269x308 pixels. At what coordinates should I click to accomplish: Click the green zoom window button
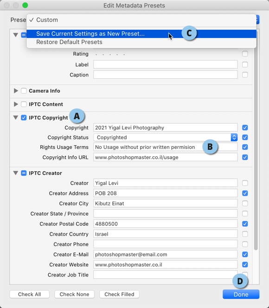click(25, 5)
